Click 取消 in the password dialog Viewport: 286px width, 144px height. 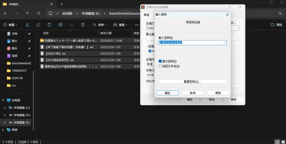[x=193, y=93]
